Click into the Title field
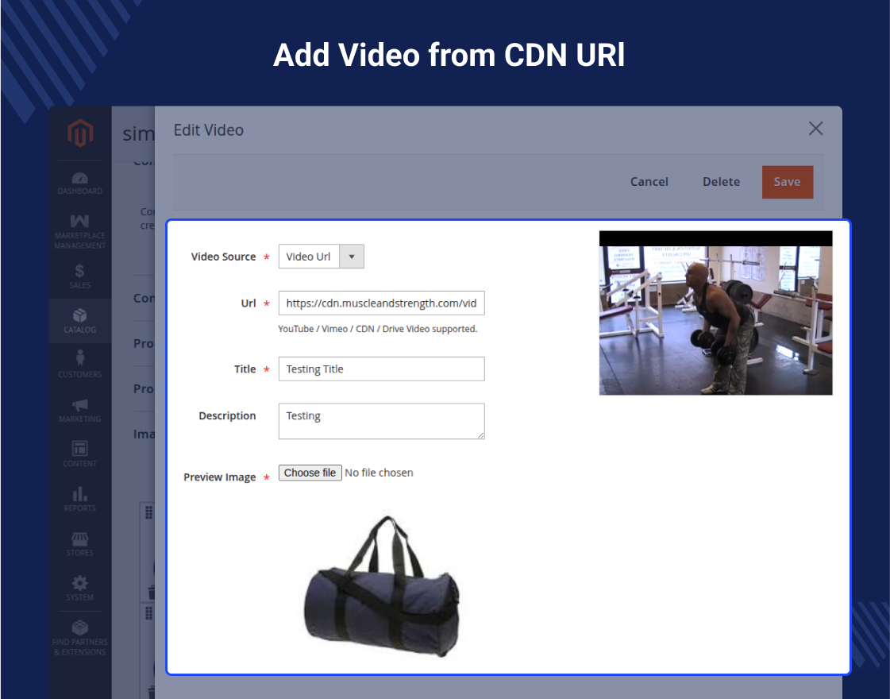The height and width of the screenshot is (699, 890). 381,369
